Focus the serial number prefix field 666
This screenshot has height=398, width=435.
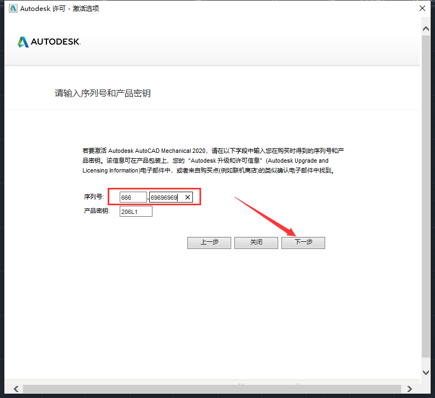point(133,197)
